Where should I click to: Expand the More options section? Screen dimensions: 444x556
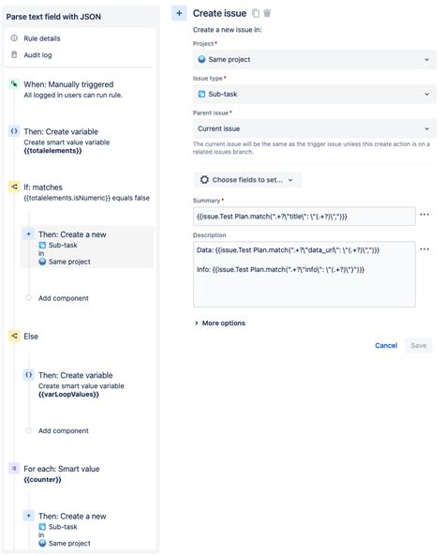[x=220, y=323]
